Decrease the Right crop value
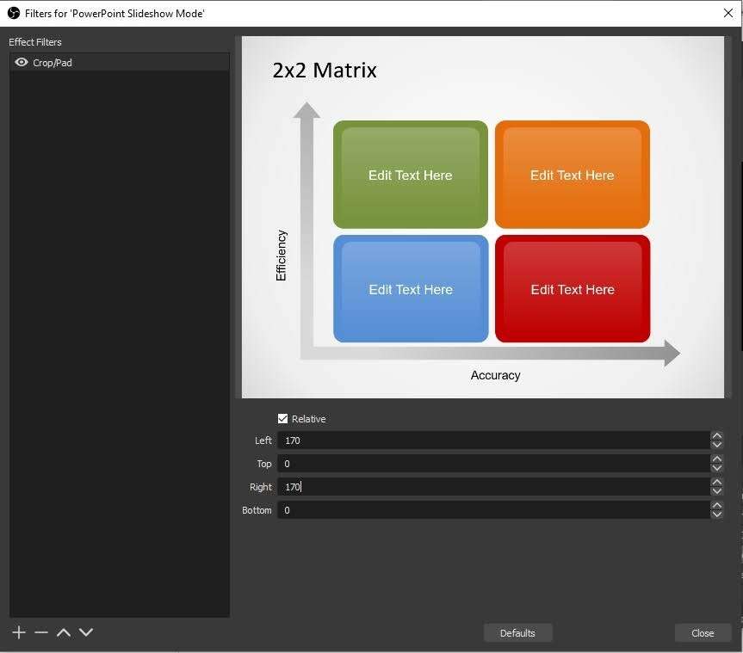The height and width of the screenshot is (653, 743). pos(716,491)
